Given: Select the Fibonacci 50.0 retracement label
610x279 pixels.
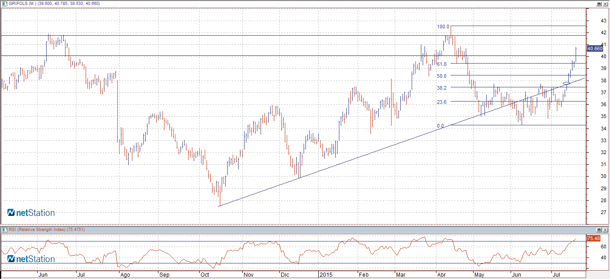Looking at the screenshot, I should coord(442,76).
